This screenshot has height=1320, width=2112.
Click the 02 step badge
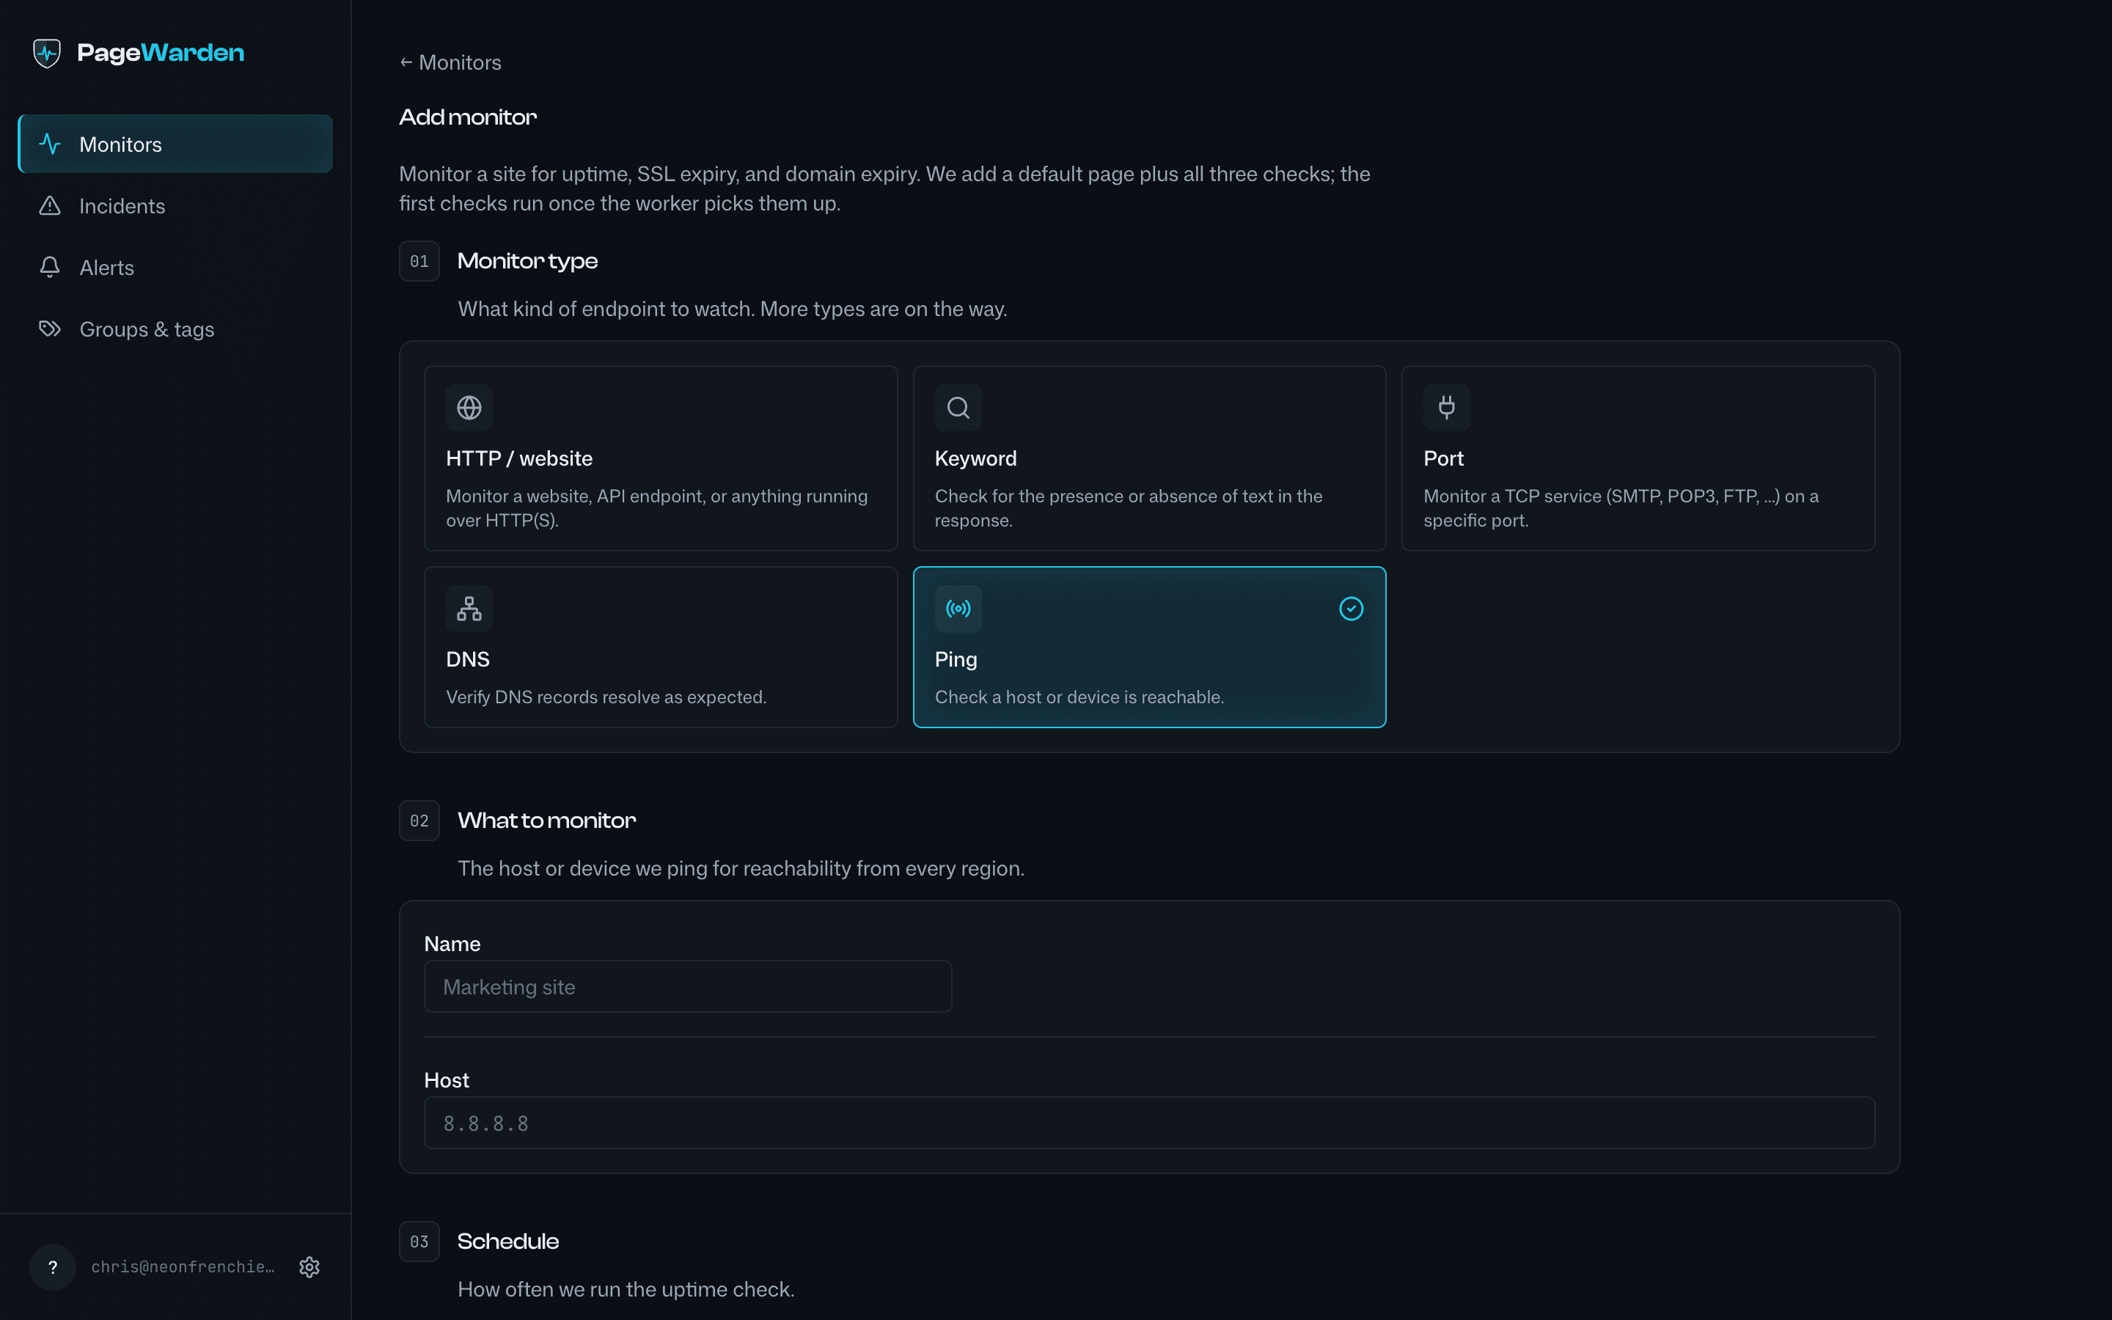point(419,821)
